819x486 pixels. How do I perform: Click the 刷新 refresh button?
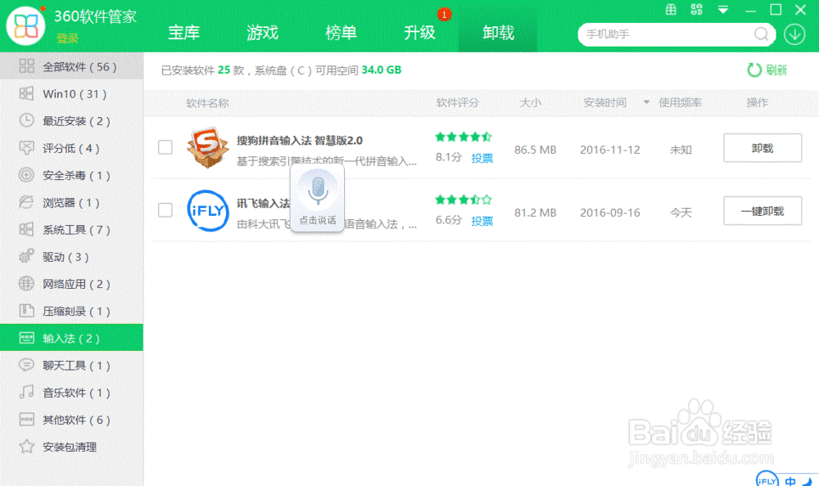[767, 70]
